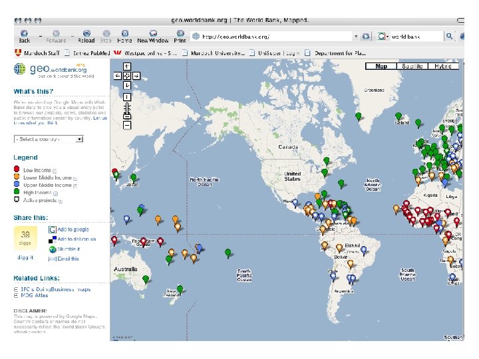Click the world bank search field
479x359 pixels.
pyautogui.click(x=416, y=37)
